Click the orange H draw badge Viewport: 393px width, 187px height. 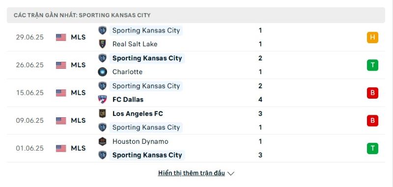tap(372, 37)
